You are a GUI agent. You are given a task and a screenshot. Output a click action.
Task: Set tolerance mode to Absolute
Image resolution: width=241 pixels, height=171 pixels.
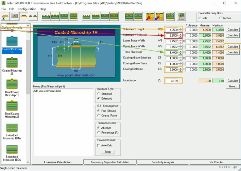point(99,128)
